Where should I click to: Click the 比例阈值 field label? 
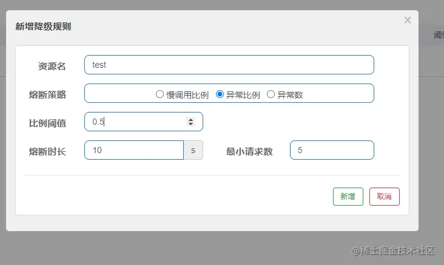tap(47, 123)
